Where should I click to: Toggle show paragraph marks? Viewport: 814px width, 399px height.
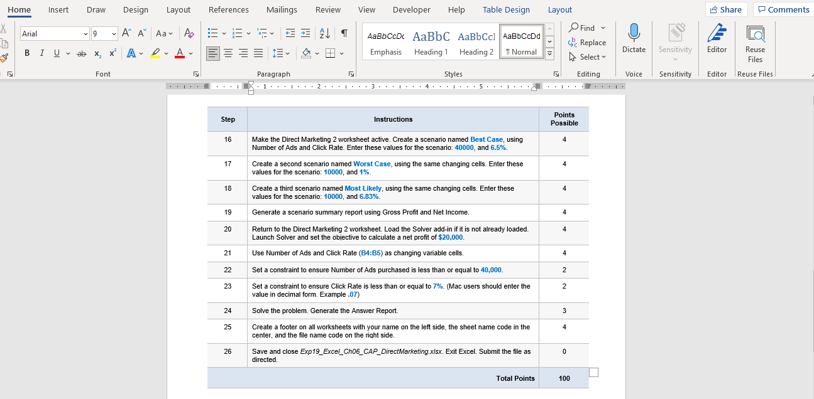[344, 33]
